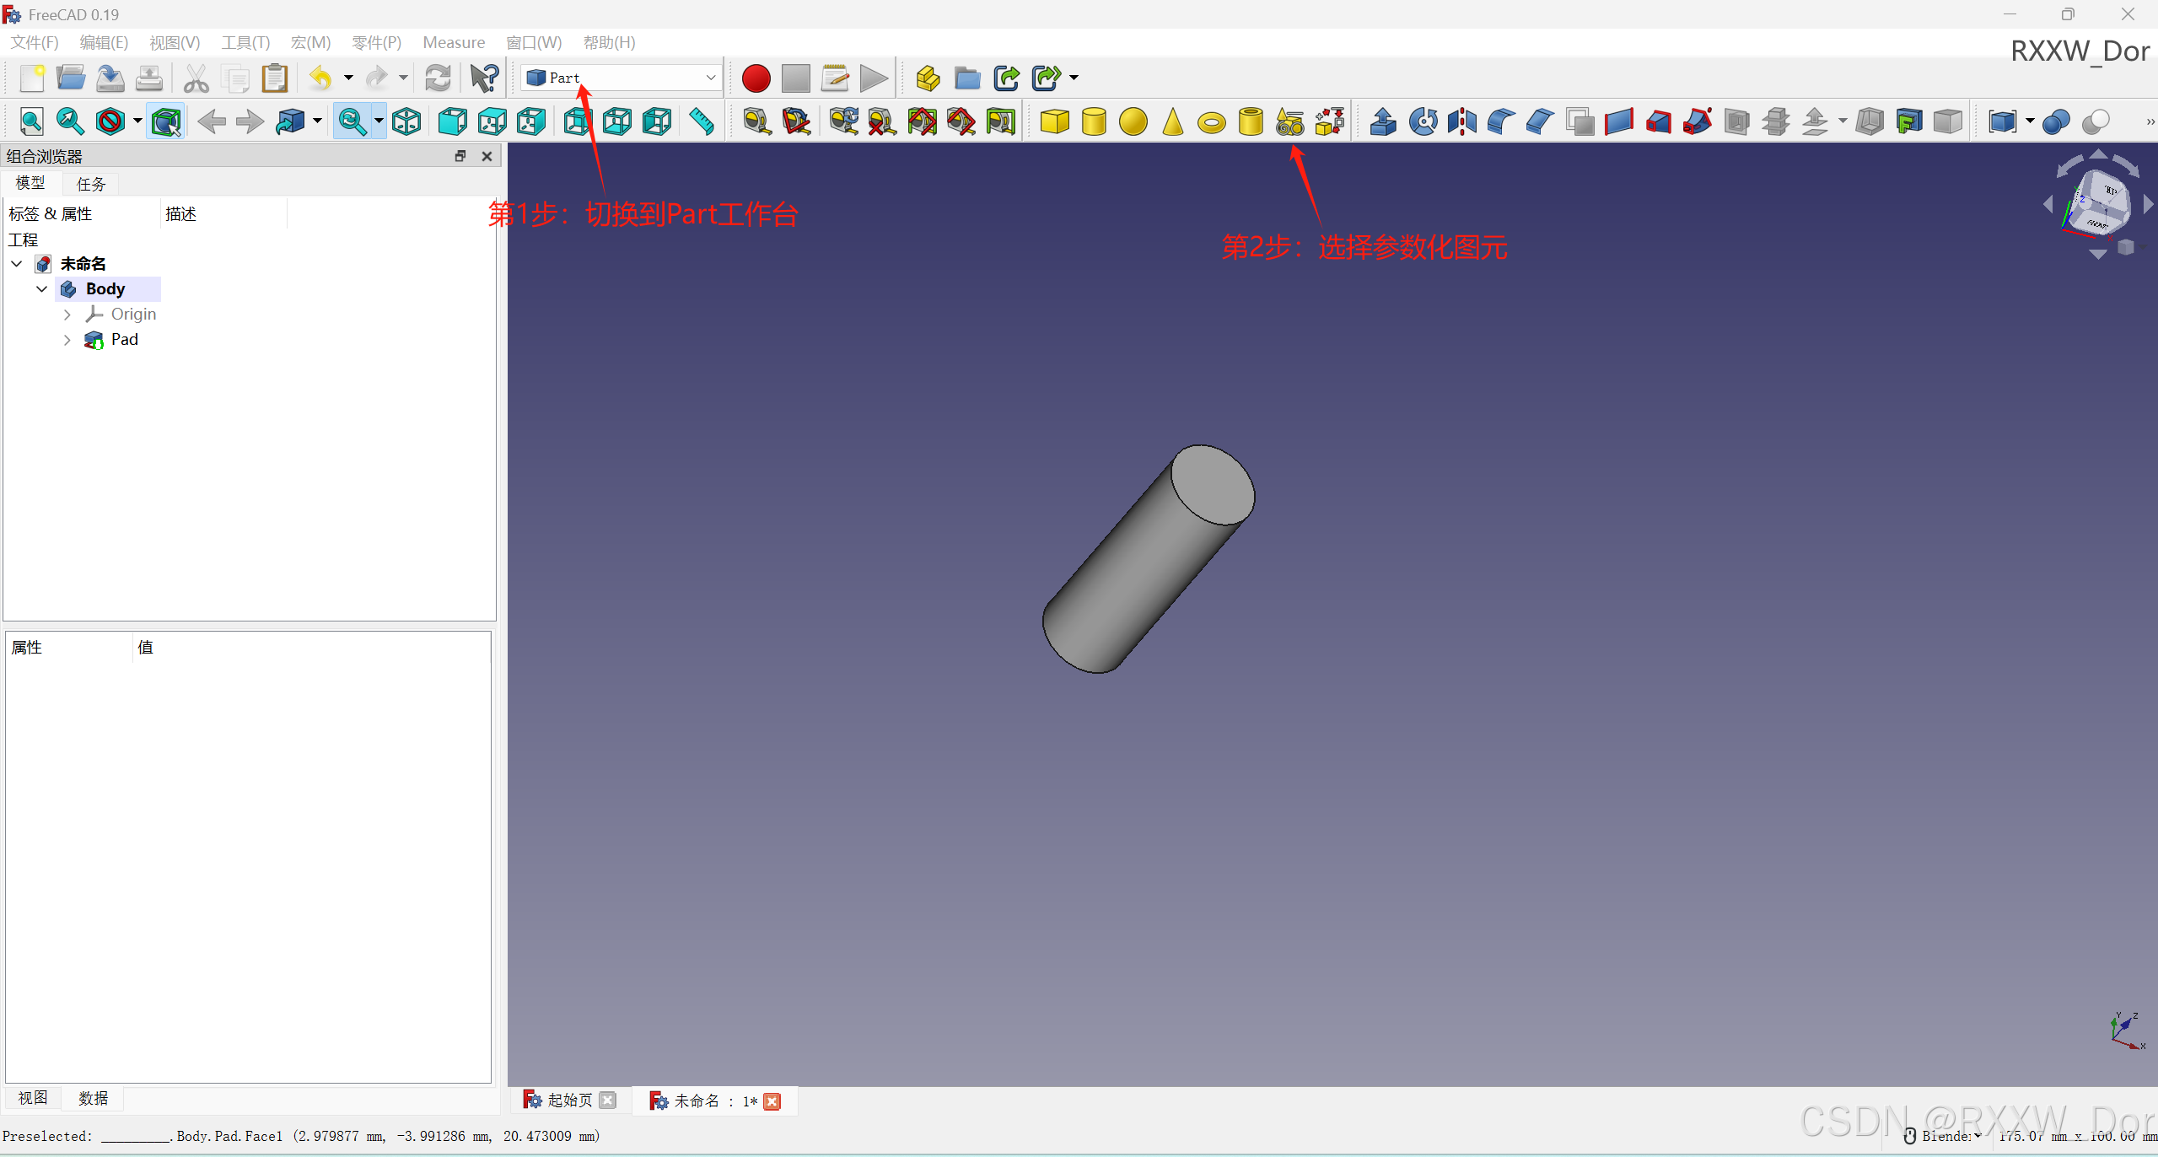The height and width of the screenshot is (1157, 2158).
Task: Collapse the Body tree item
Action: (42, 288)
